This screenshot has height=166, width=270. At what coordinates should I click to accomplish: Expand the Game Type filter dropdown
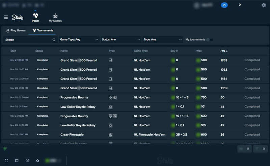coord(79,40)
